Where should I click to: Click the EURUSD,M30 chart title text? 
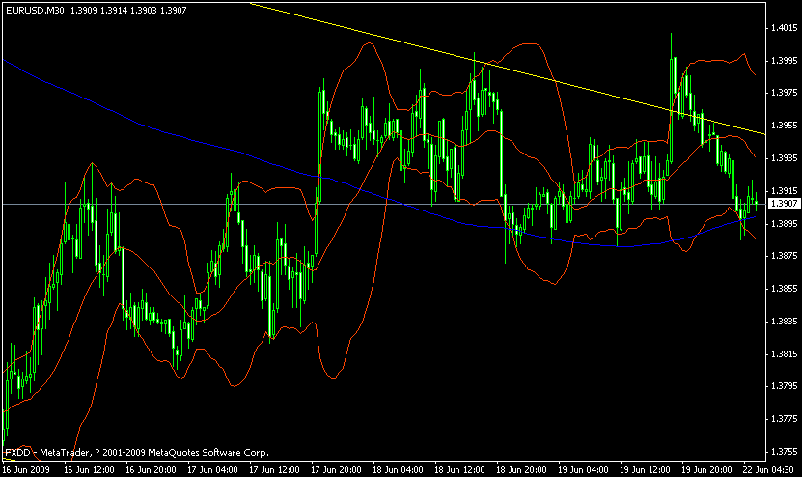click(35, 10)
